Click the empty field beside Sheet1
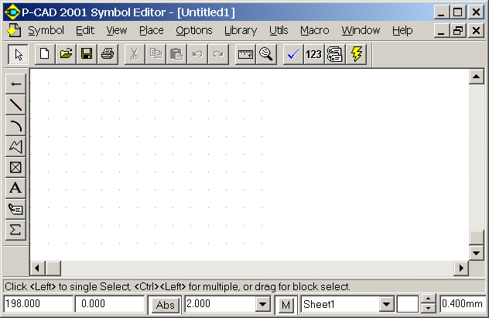The height and width of the screenshot is (318, 489). [x=407, y=304]
